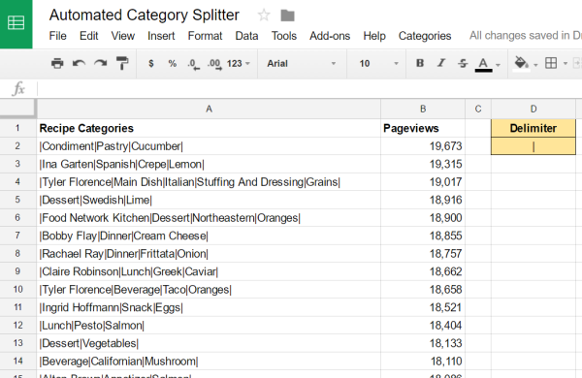
Task: Open the Insert menu
Action: coord(161,36)
